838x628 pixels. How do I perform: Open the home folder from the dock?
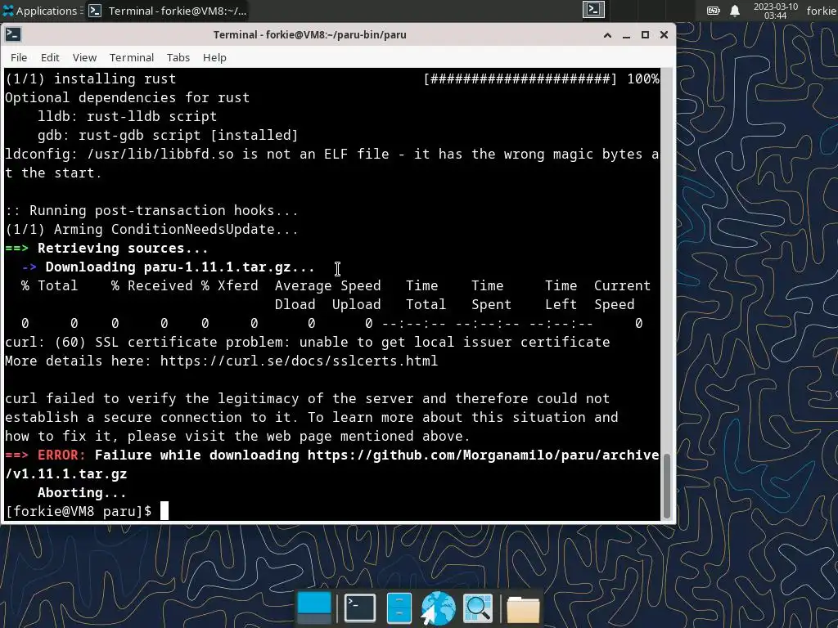click(523, 609)
